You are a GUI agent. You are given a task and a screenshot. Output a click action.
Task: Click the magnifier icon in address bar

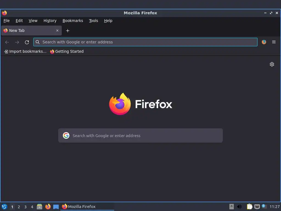[x=37, y=42]
